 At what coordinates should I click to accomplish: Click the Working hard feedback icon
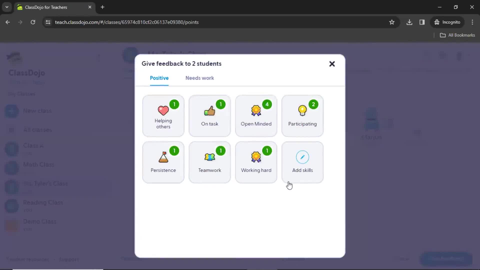[256, 162]
